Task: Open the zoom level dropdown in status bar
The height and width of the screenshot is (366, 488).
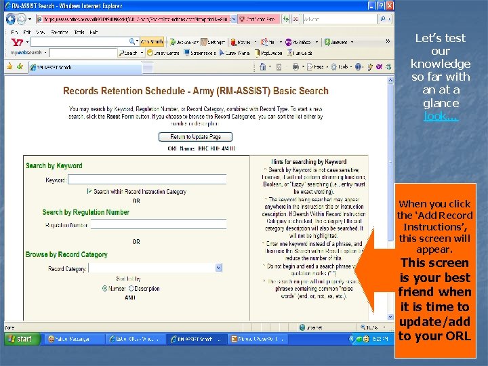Action: pos(385,327)
